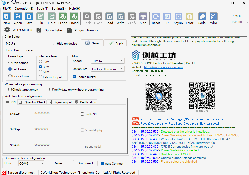Viewport: 249px width, 175px height.
Task: Open PowerDebugger Wireless Debugger New Arrival link
Action: pyautogui.click(x=181, y=124)
